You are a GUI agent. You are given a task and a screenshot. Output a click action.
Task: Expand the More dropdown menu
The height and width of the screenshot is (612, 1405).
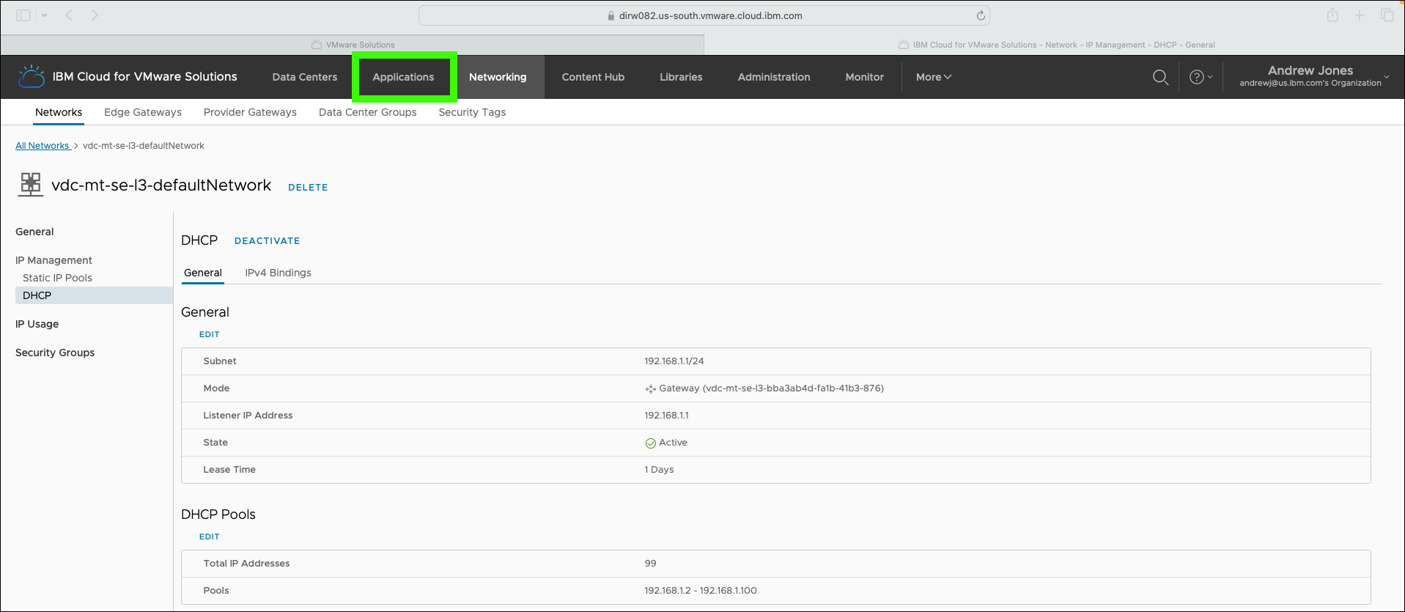(x=933, y=77)
